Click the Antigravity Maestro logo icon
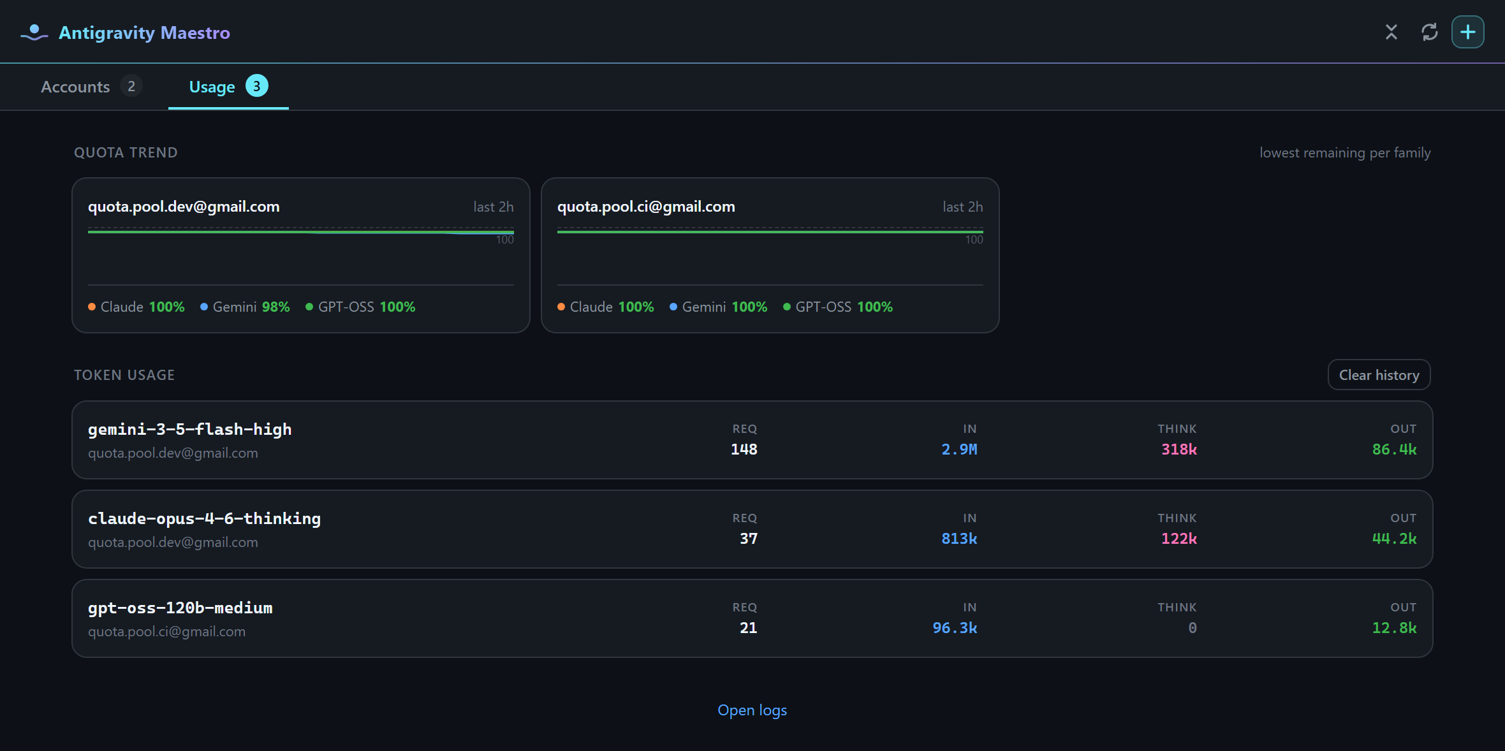 point(34,33)
